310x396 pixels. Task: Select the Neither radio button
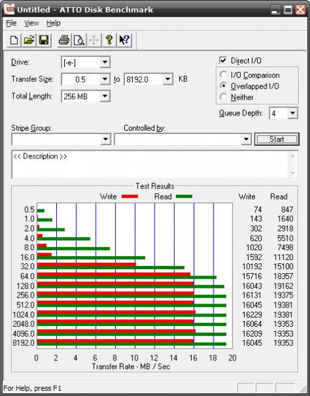(223, 97)
